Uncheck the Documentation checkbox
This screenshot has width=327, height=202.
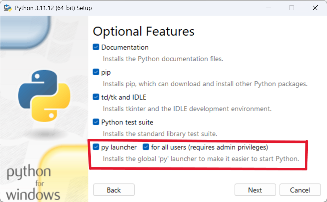click(96, 47)
